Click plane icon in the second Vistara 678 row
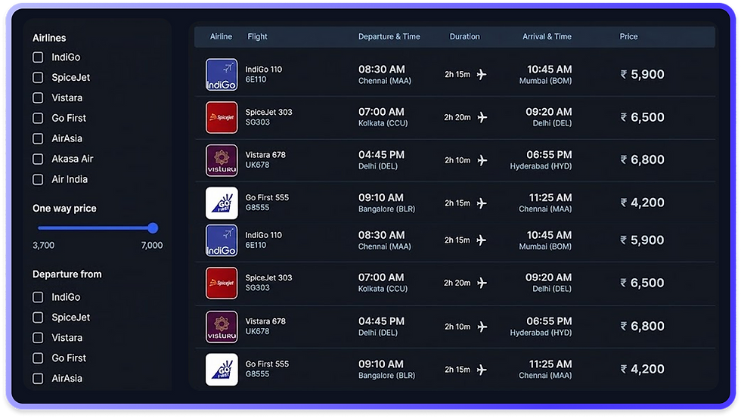Image resolution: width=741 pixels, height=418 pixels. [482, 327]
